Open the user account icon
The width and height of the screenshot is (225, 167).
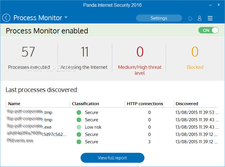coord(200,18)
